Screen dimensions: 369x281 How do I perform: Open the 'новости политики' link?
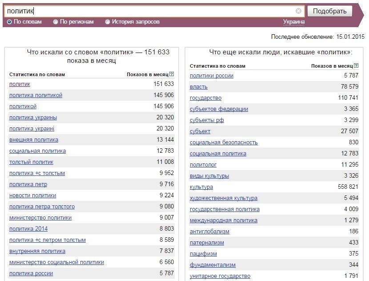click(33, 195)
